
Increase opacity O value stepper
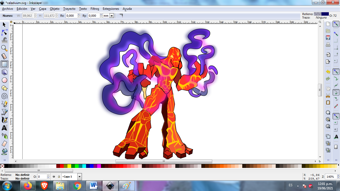[x=48, y=175]
